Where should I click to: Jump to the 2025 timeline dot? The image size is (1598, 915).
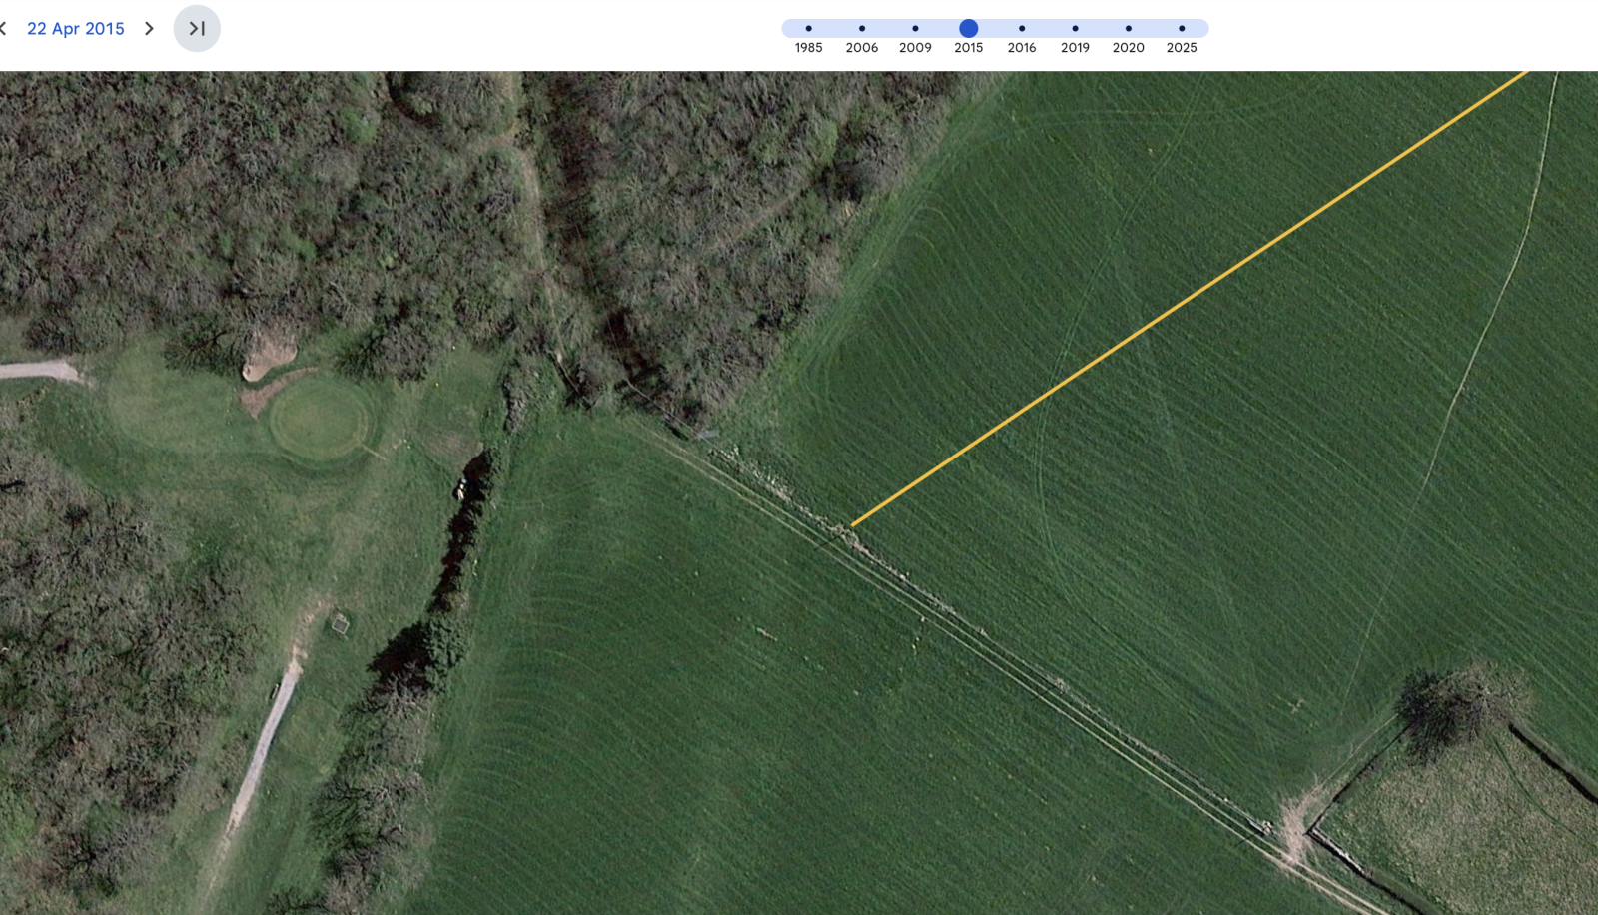click(x=1182, y=29)
